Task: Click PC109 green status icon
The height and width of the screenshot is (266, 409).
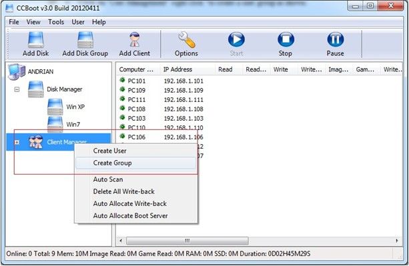Action: point(122,89)
